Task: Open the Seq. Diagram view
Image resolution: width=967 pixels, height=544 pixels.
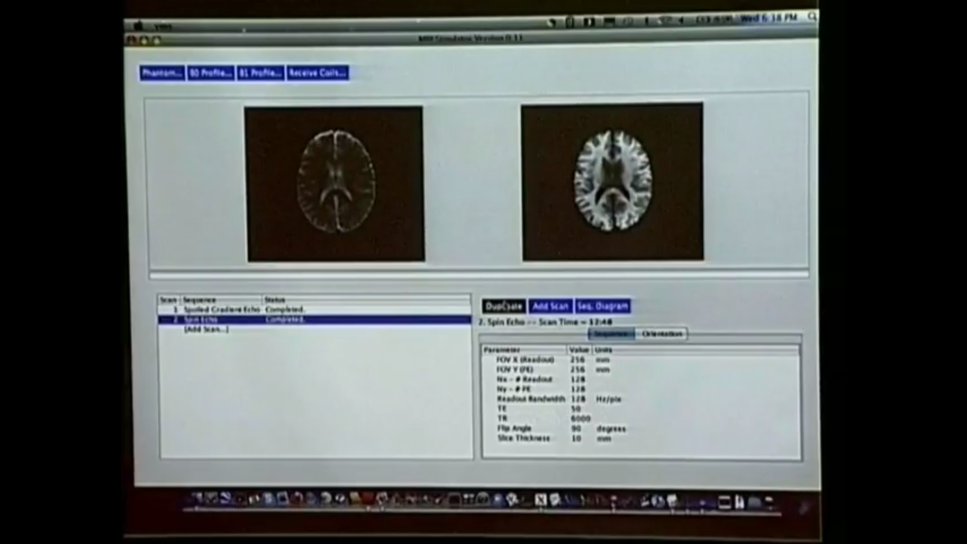Action: 602,306
